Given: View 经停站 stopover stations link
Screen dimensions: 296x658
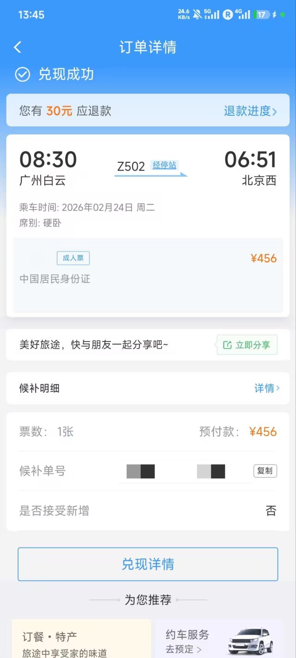Looking at the screenshot, I should tap(165, 165).
